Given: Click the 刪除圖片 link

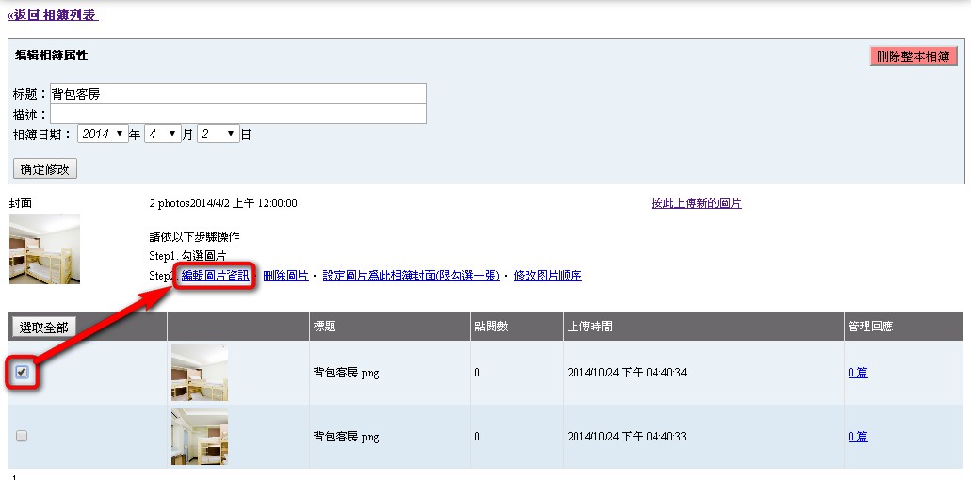Looking at the screenshot, I should point(285,276).
